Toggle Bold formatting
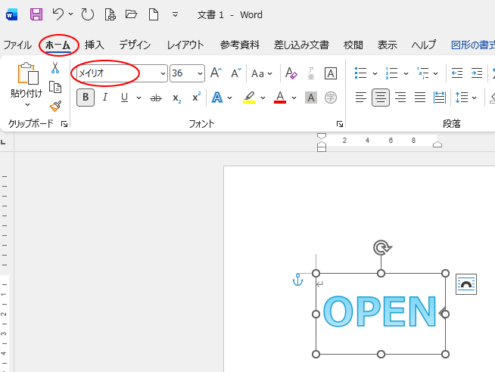This screenshot has height=372, width=495. [86, 98]
